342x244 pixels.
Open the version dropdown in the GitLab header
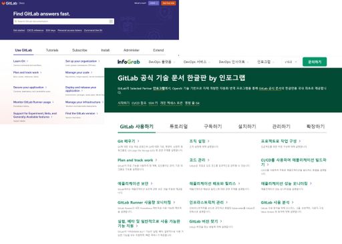click(154, 3)
